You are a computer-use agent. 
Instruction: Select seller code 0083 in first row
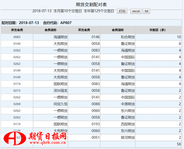pyautogui.click(x=17, y=37)
